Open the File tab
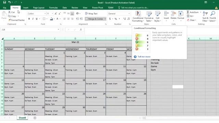 [4, 8]
